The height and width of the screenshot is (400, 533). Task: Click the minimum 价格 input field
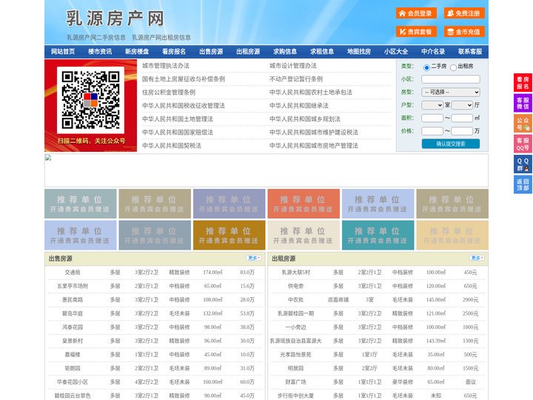432,131
